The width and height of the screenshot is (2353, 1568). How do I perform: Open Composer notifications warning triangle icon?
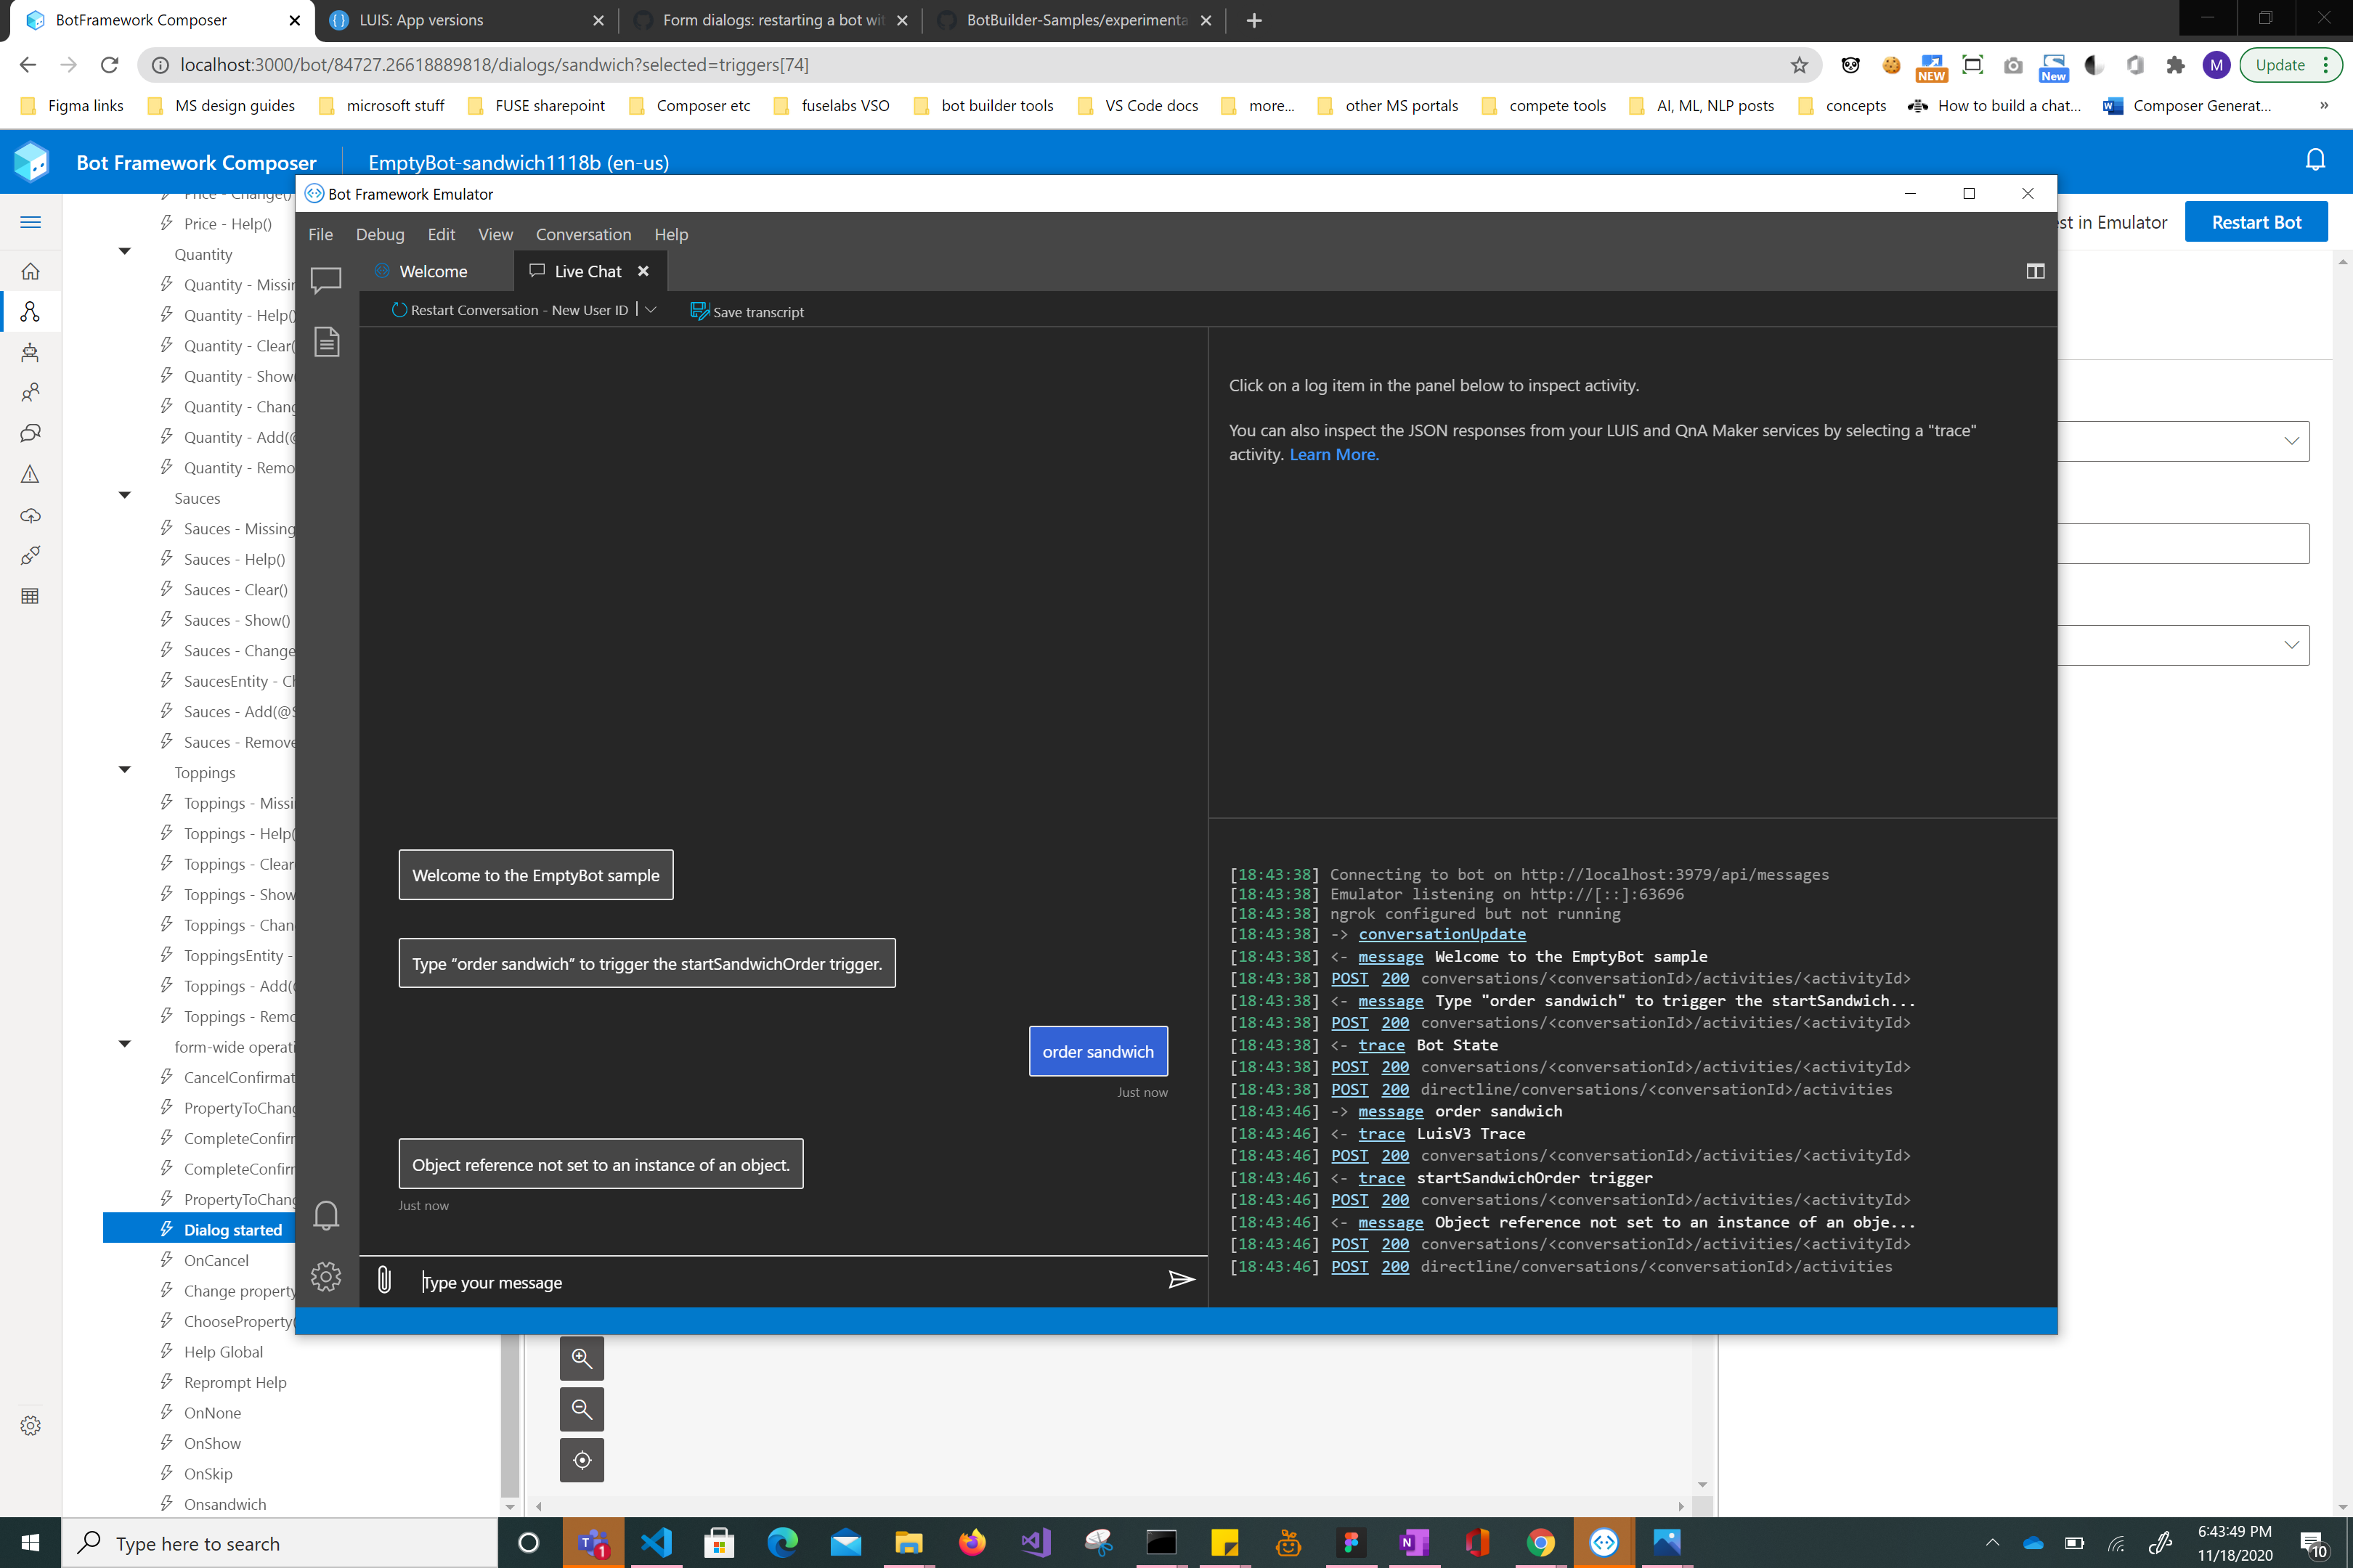tap(31, 474)
